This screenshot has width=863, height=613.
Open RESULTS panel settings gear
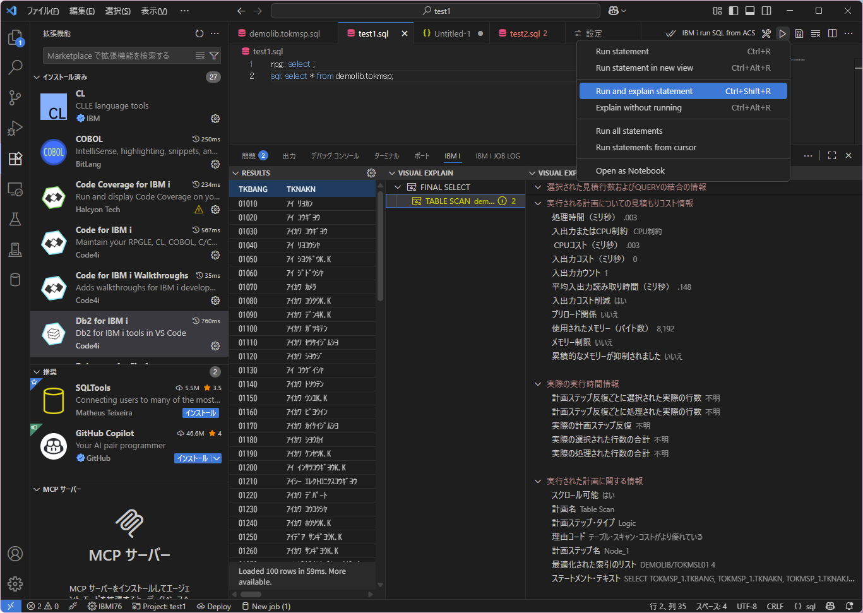point(371,173)
